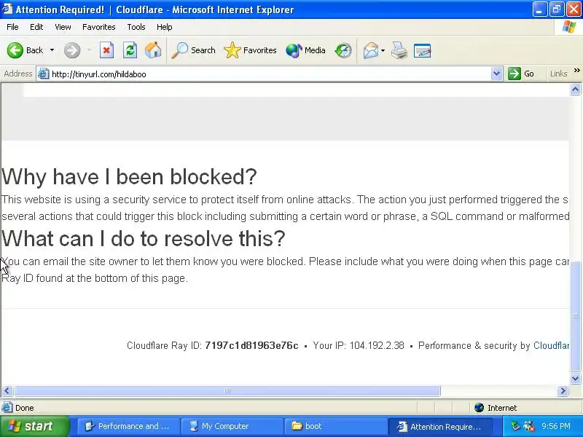The image size is (583, 437).
Task: Click the Mail envelope icon
Action: [371, 50]
